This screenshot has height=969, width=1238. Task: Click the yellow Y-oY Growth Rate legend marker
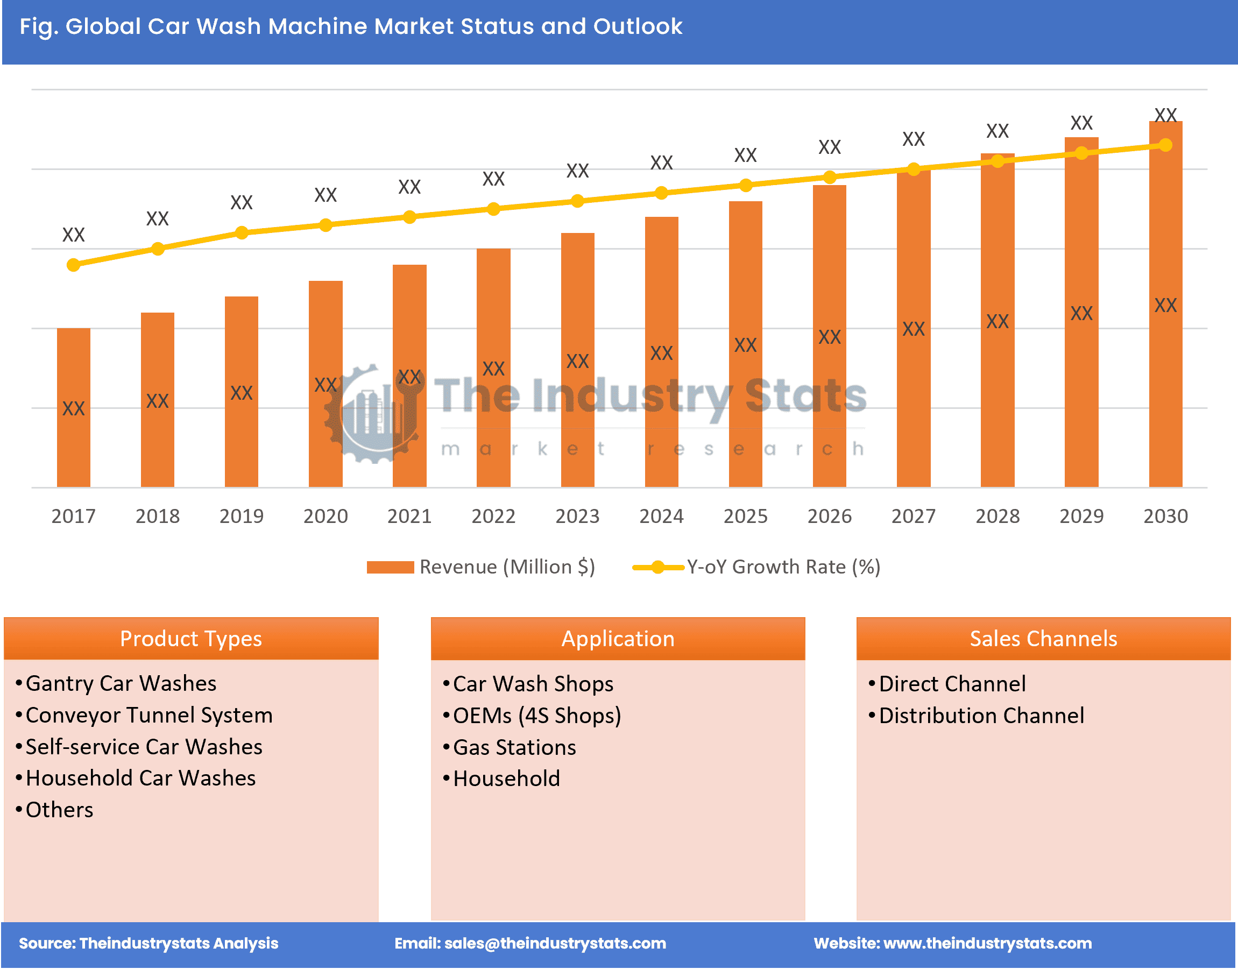click(x=658, y=567)
